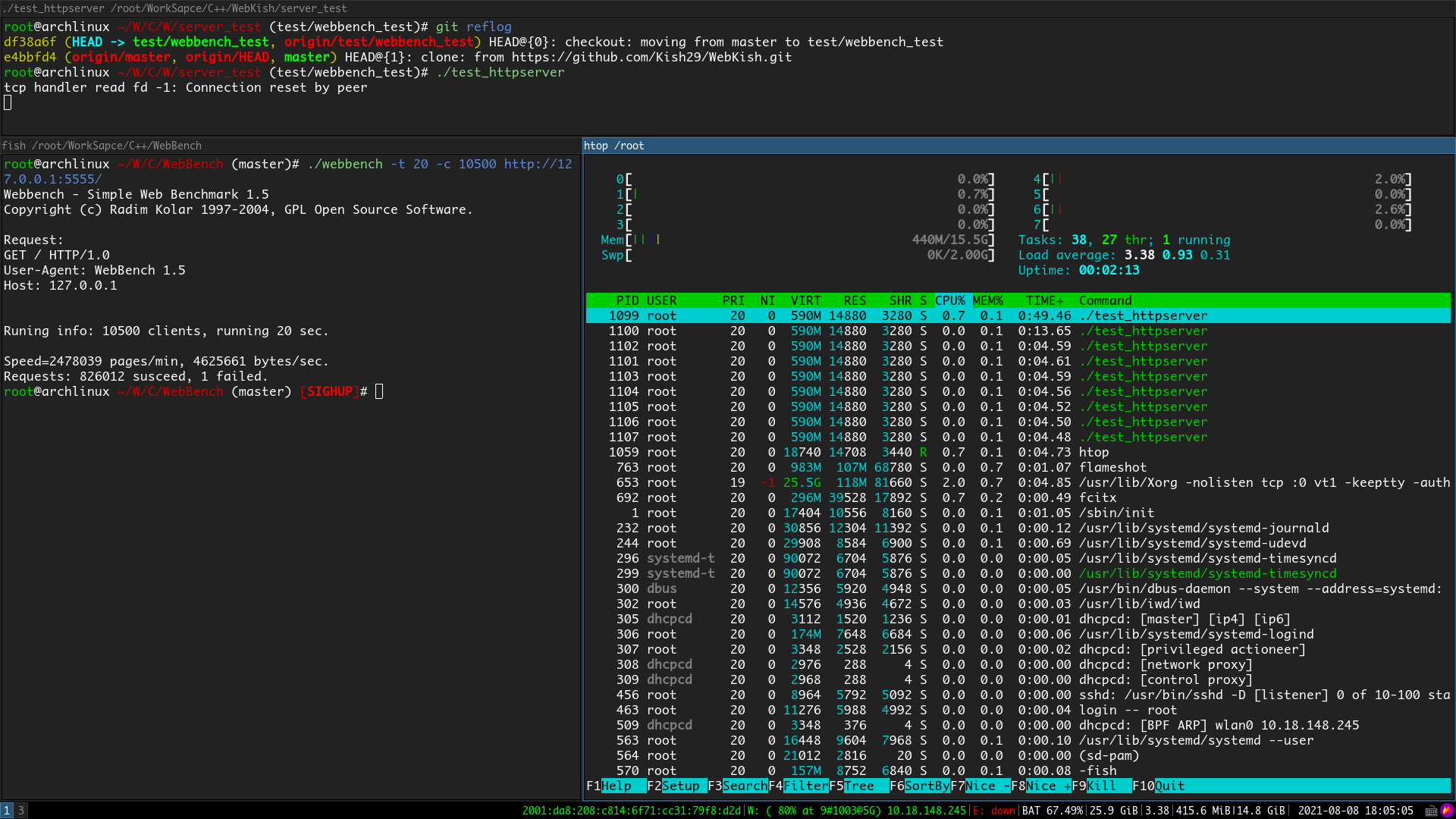
Task: Sort htop by PID column header
Action: 627,300
